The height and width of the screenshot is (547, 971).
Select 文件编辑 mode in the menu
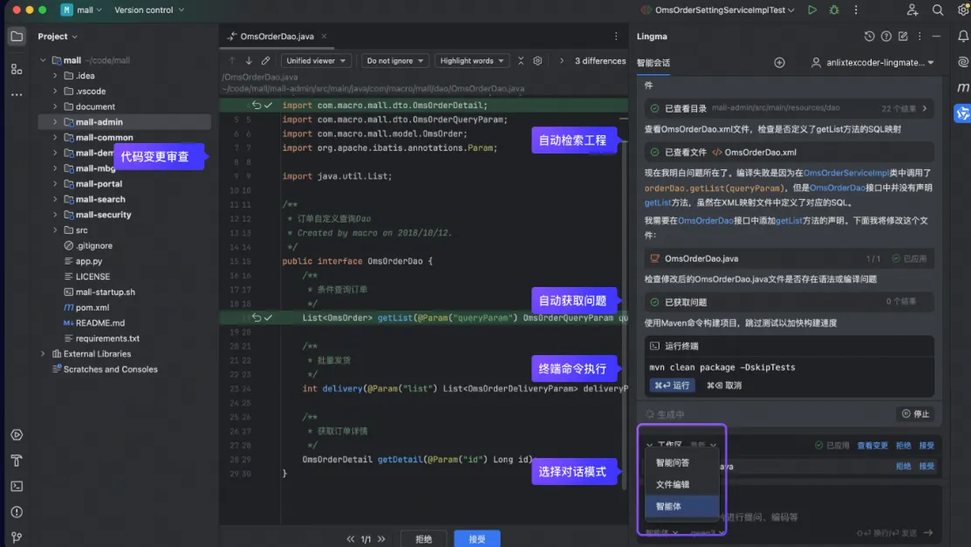(x=681, y=484)
